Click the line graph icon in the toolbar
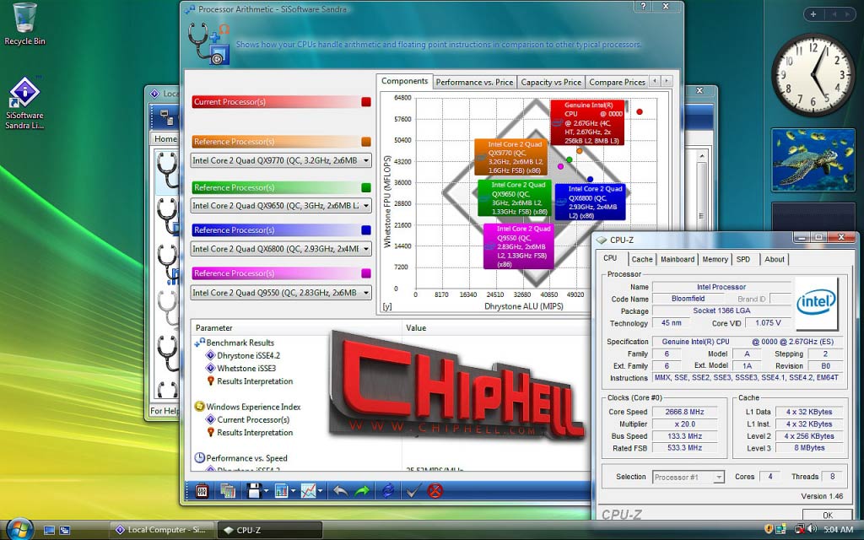Viewport: 864px width, 540px height. (x=308, y=490)
